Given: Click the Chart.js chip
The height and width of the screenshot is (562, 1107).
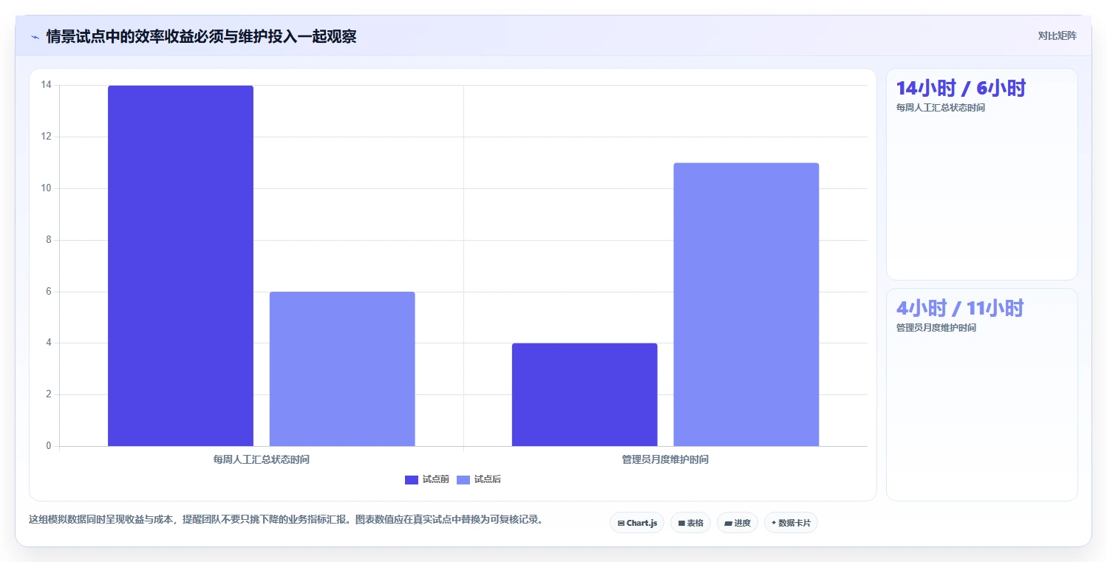Looking at the screenshot, I should tap(637, 523).
